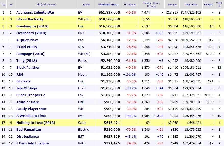Select the -70.5% change for Bad Samaritan
Viewport: 224px width, 146px height.
point(131,130)
